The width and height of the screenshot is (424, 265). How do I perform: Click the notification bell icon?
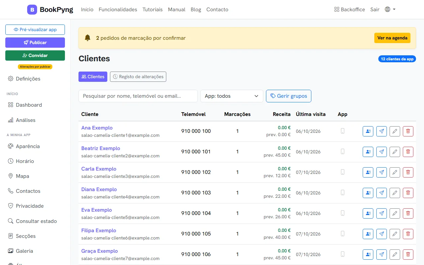click(x=87, y=38)
